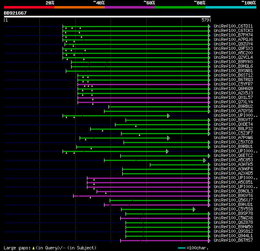This screenshot has width=260, height=251.
Task: Click the UniRef100_Q6H6Q9 label
Action: 233,89
